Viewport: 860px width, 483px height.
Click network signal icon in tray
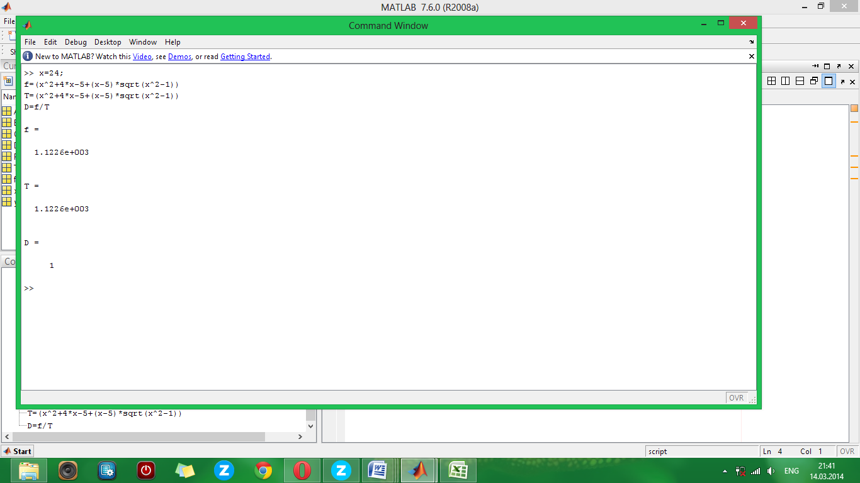(755, 470)
